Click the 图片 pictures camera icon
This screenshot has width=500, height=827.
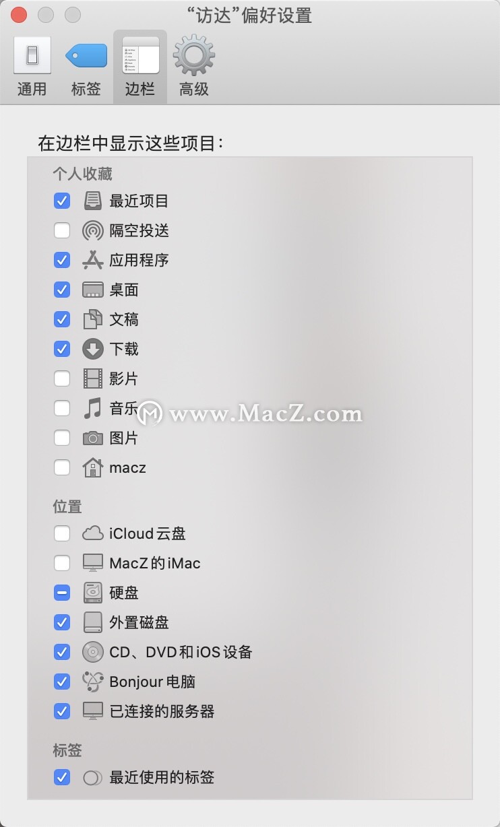(x=93, y=438)
